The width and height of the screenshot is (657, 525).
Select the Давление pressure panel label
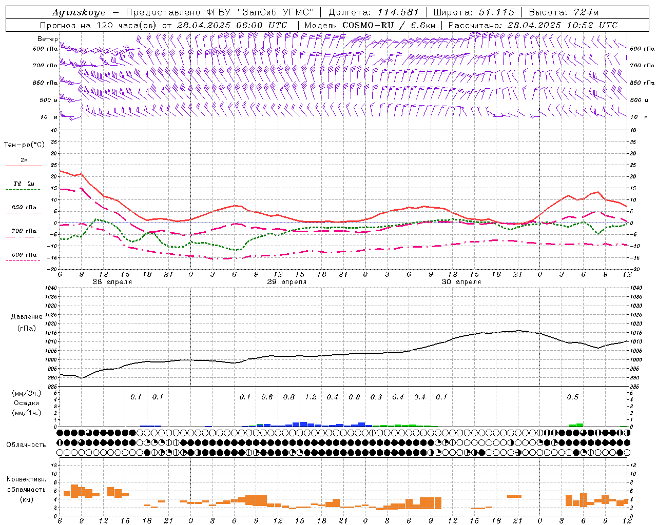click(27, 317)
